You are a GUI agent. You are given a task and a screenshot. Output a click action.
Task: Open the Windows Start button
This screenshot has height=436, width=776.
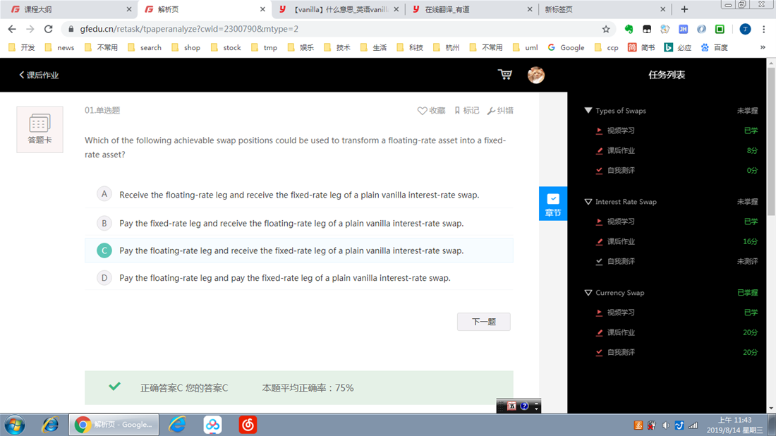14,425
